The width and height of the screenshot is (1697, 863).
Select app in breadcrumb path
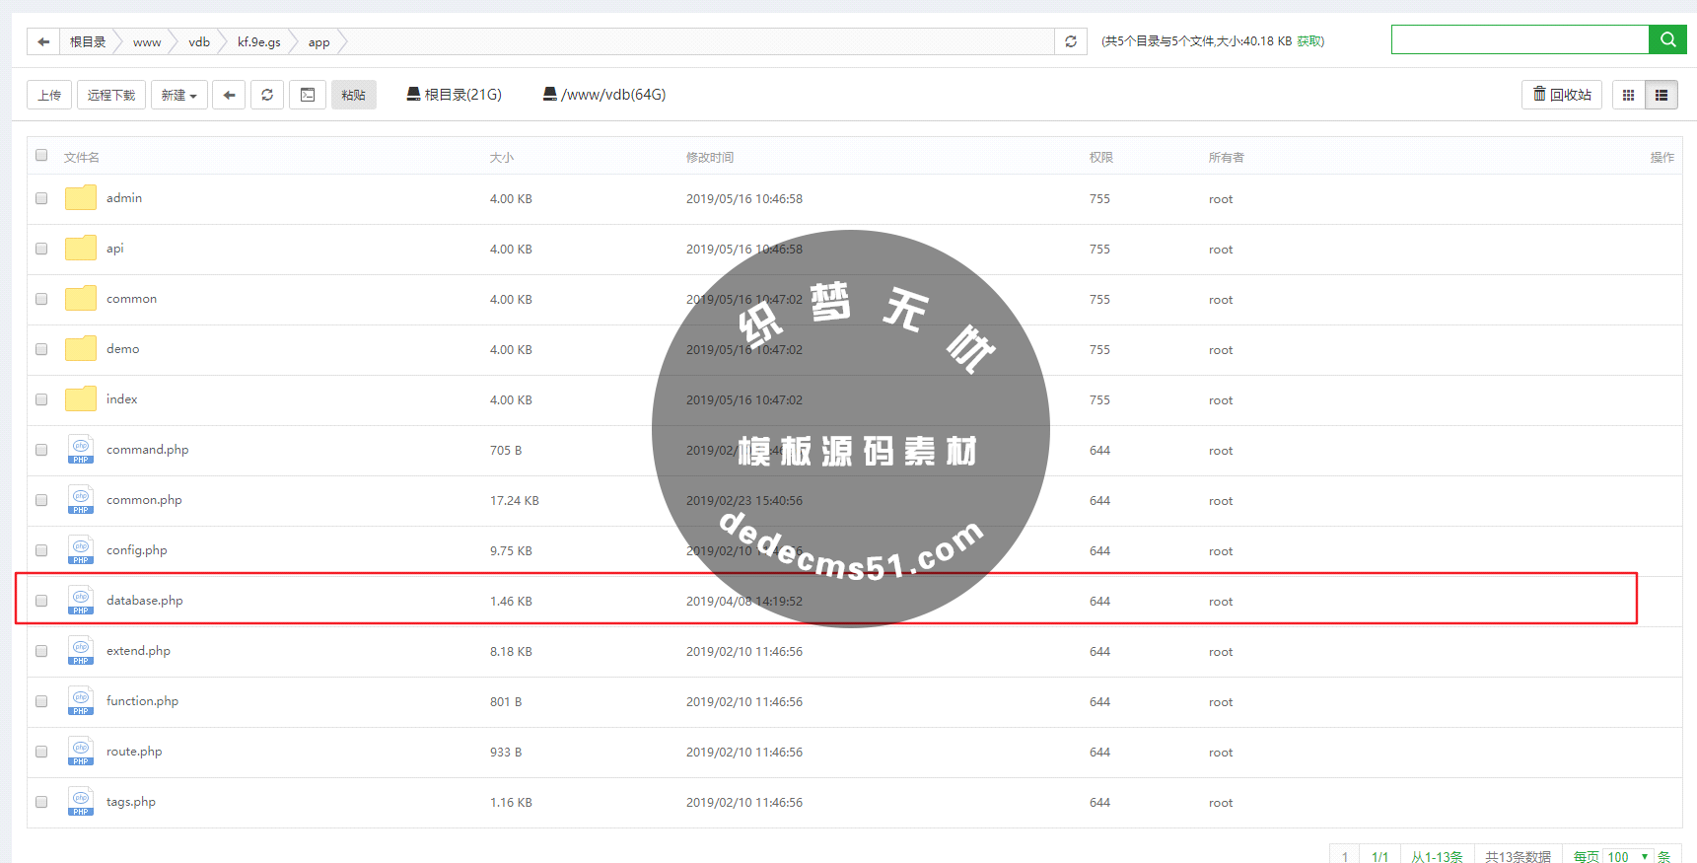pyautogui.click(x=318, y=42)
